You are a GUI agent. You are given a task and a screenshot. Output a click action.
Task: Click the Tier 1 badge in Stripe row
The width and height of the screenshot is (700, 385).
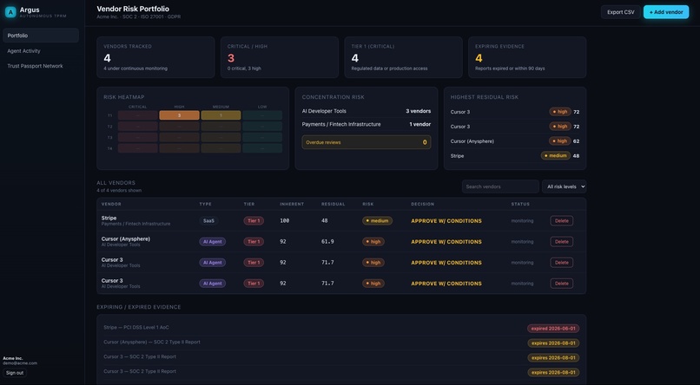(254, 220)
